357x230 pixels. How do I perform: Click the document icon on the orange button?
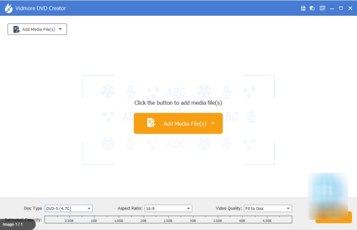coord(151,123)
